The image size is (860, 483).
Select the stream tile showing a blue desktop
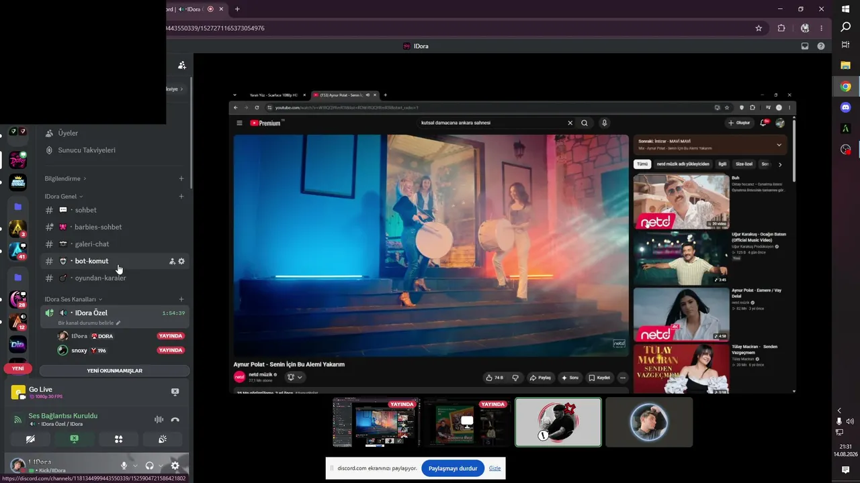coord(376,423)
